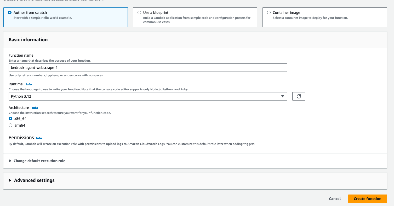Expand Change default execution role
The width and height of the screenshot is (394, 206).
(37, 161)
